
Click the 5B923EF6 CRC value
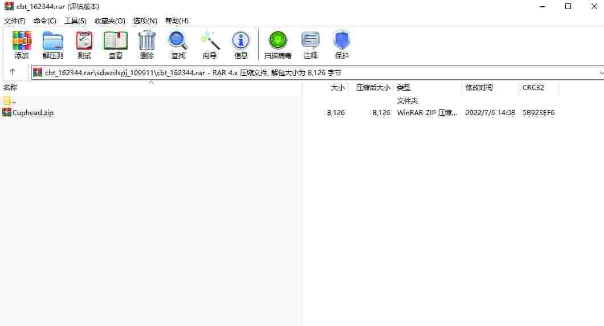pyautogui.click(x=538, y=112)
